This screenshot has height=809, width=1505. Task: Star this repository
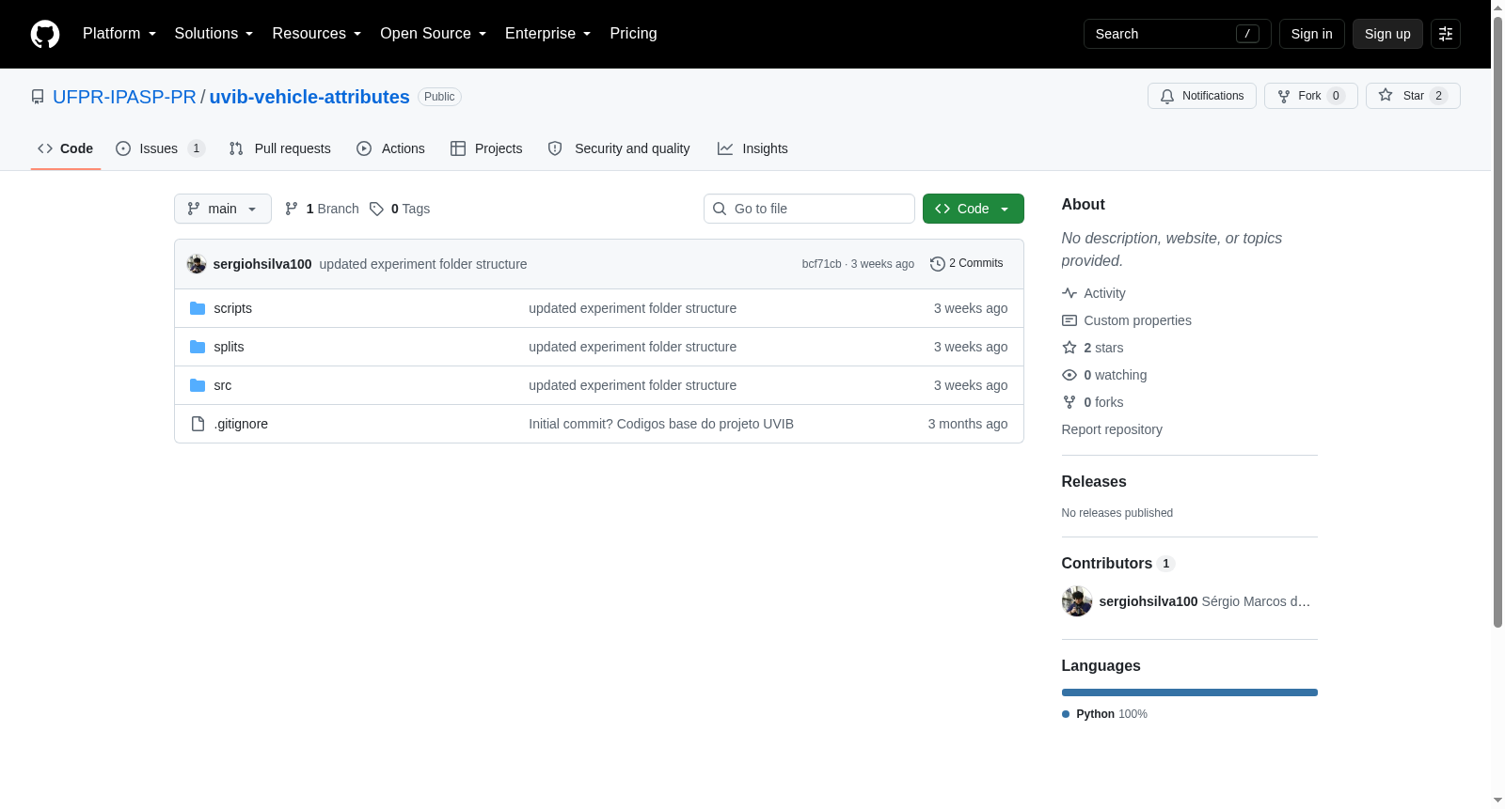coord(1413,96)
